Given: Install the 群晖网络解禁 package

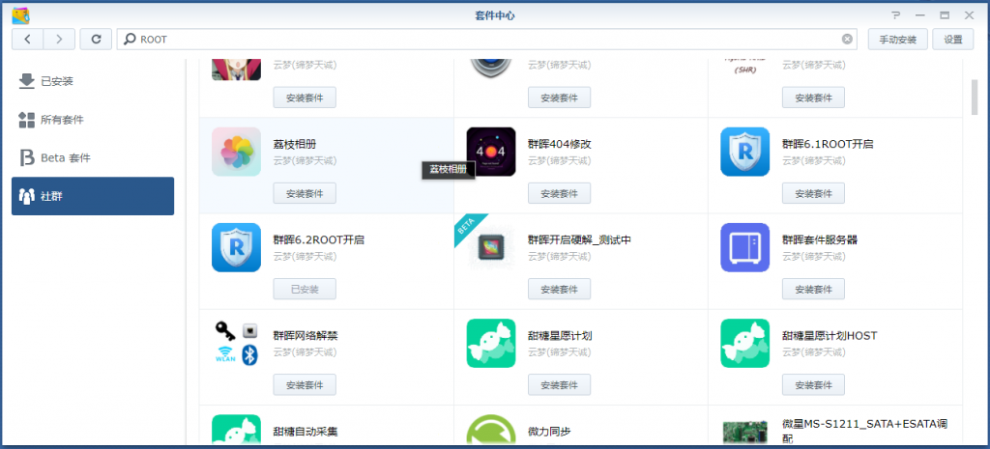Looking at the screenshot, I should click(305, 384).
